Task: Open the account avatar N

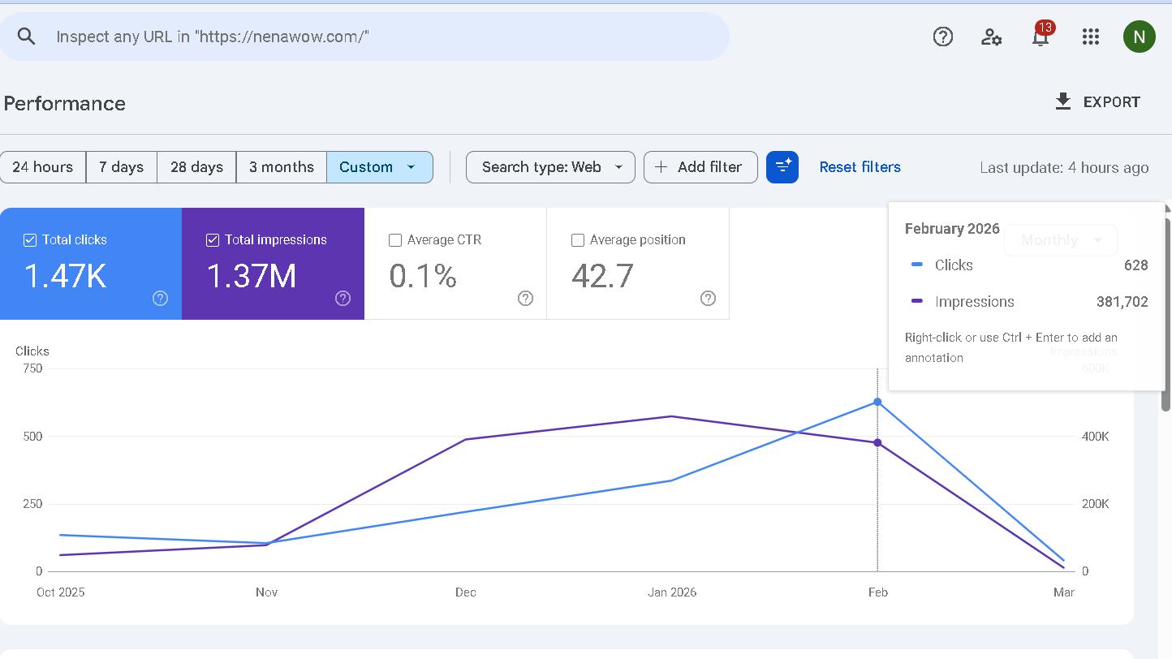Action: coord(1139,37)
